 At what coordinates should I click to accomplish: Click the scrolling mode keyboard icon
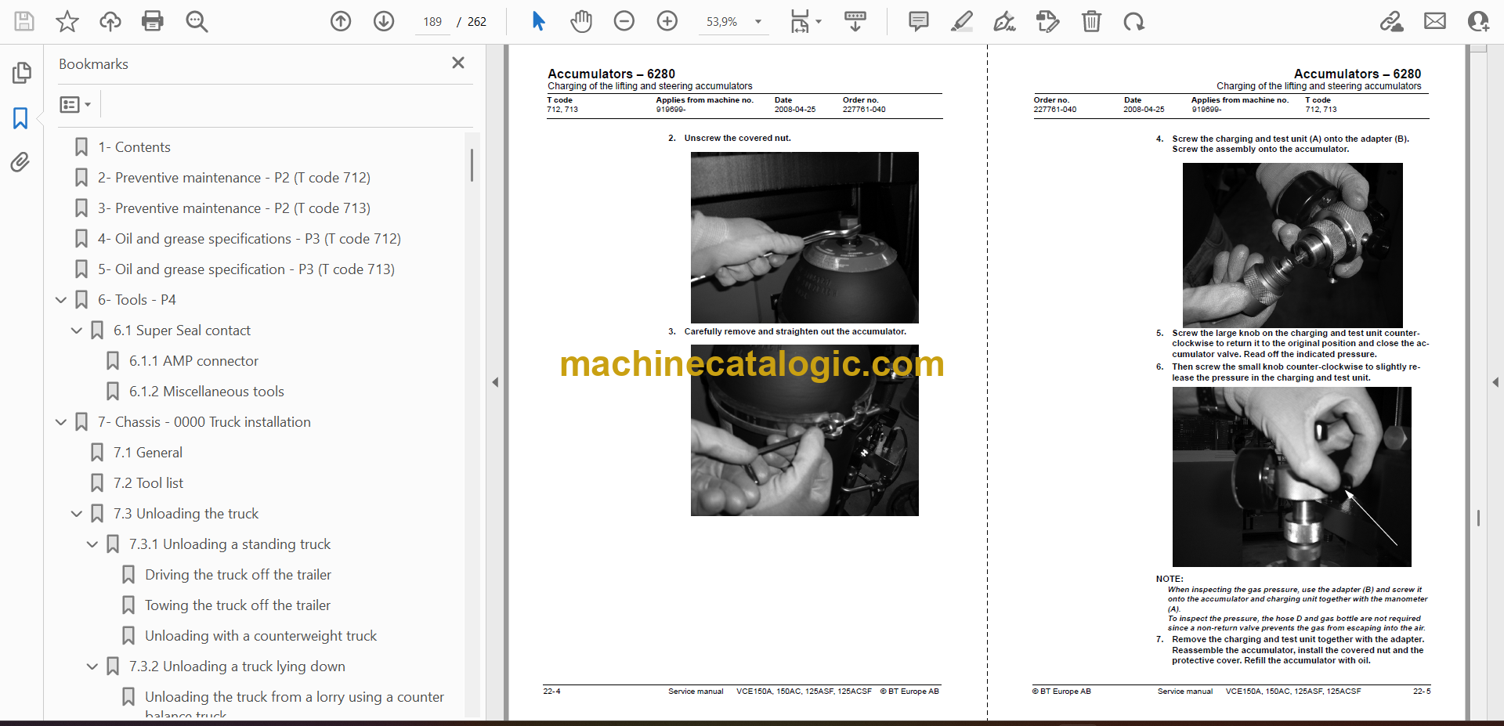[x=855, y=21]
